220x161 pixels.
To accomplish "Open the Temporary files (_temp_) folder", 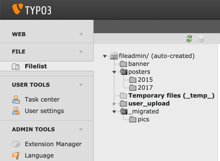I will pyautogui.click(x=171, y=96).
